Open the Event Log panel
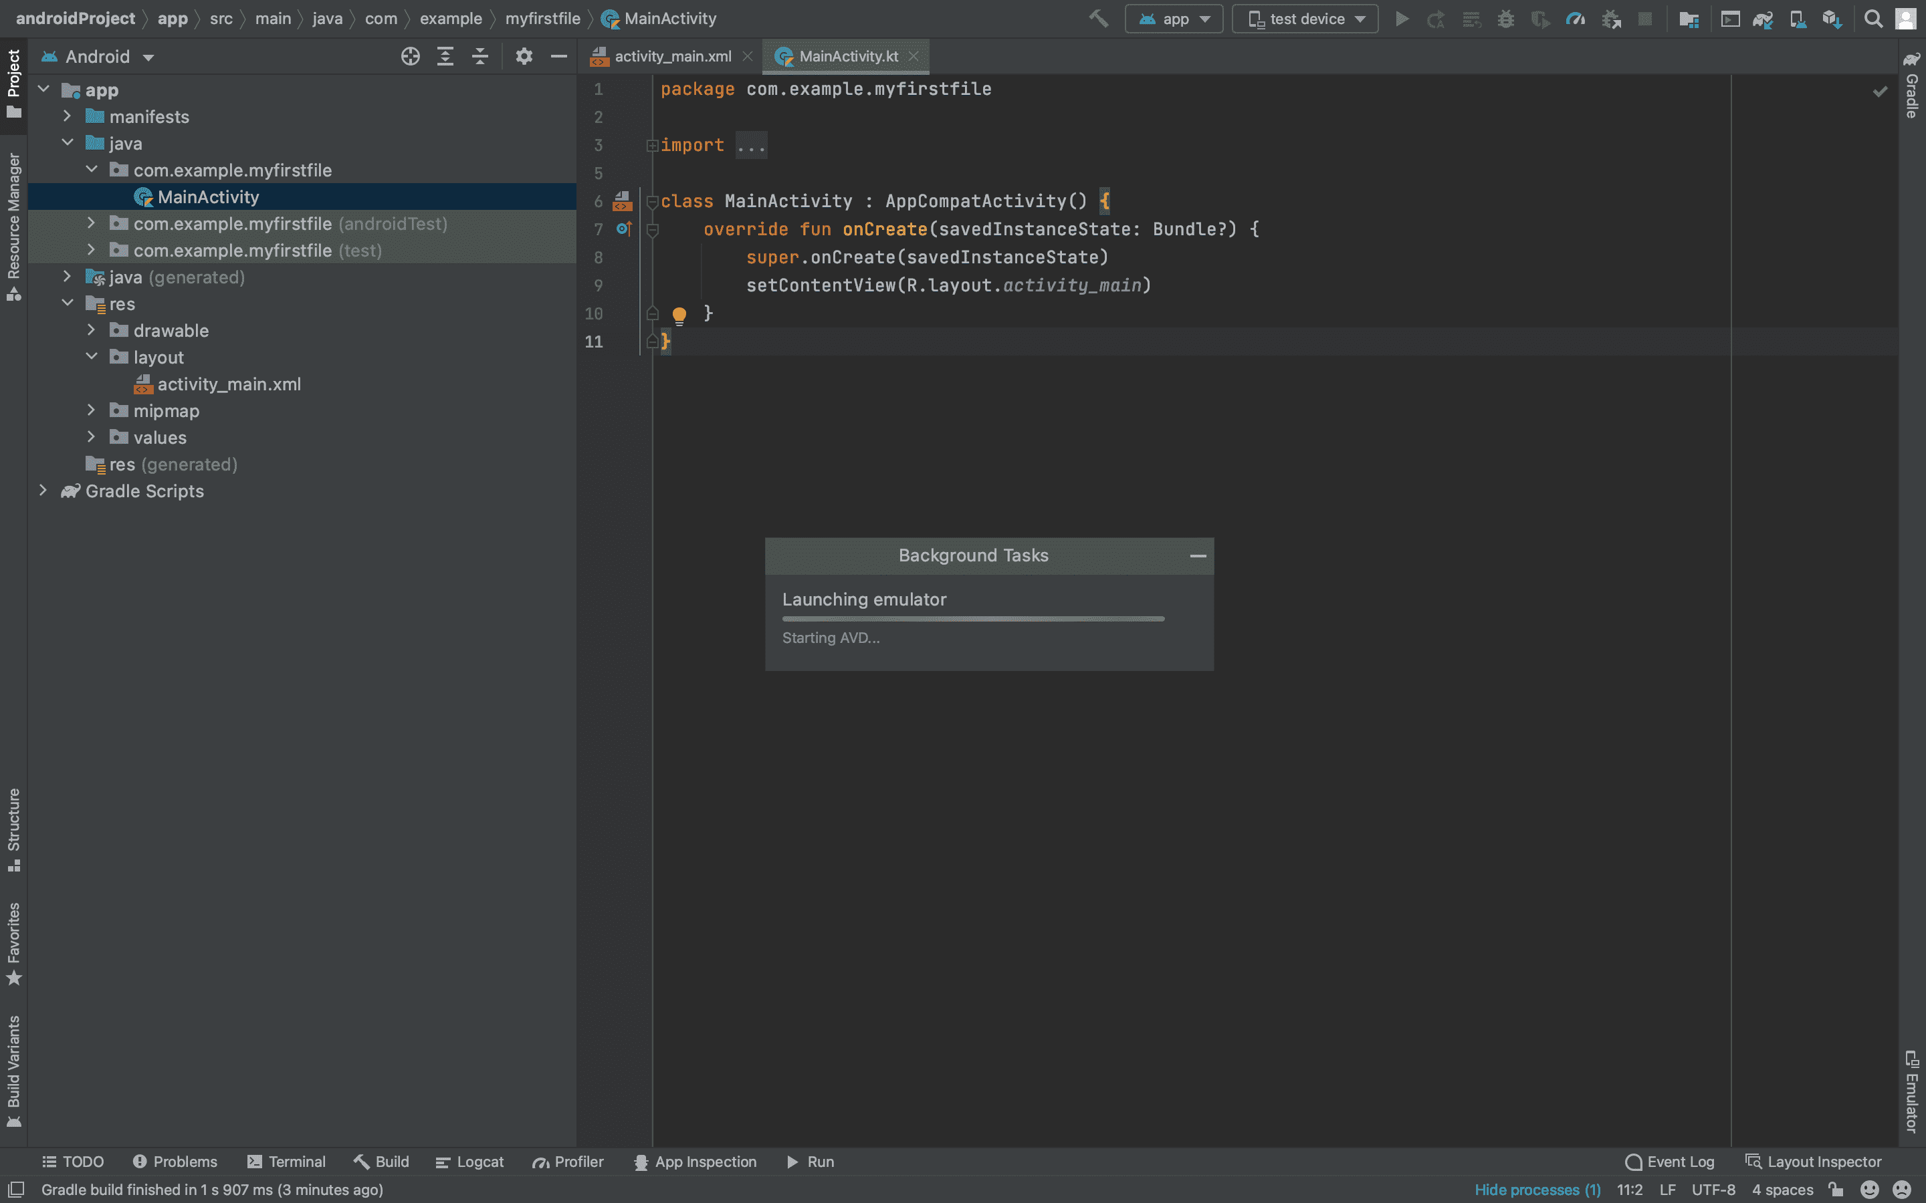The width and height of the screenshot is (1926, 1203). click(1669, 1162)
